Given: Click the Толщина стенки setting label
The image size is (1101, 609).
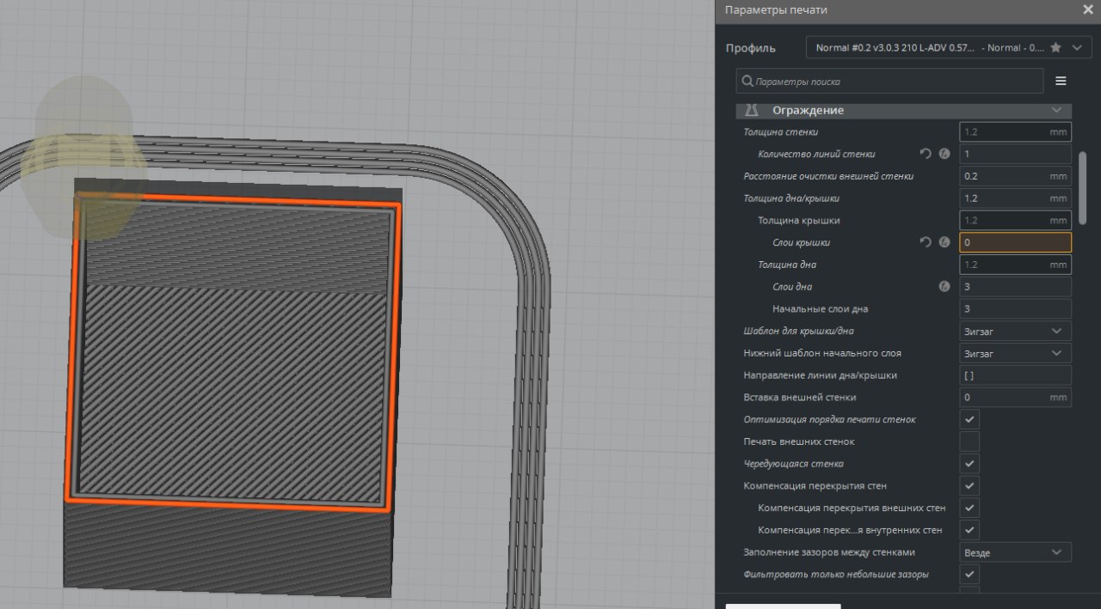Looking at the screenshot, I should [x=780, y=132].
